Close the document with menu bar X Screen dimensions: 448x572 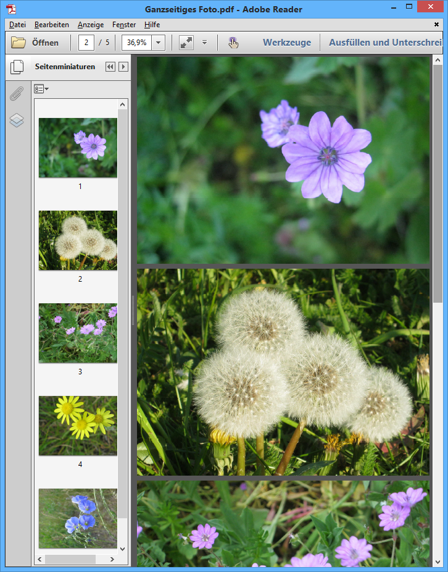[436, 25]
